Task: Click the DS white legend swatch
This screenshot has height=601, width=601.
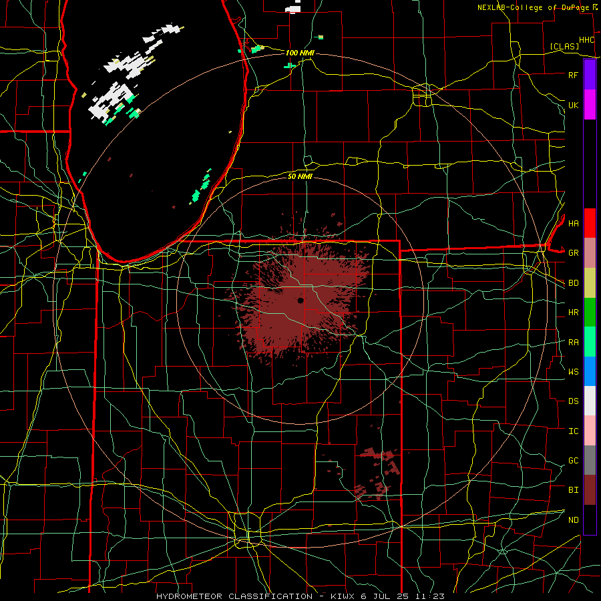Action: [590, 401]
